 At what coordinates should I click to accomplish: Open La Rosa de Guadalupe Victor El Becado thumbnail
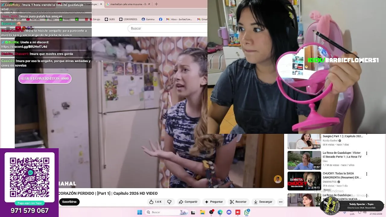[304, 160]
